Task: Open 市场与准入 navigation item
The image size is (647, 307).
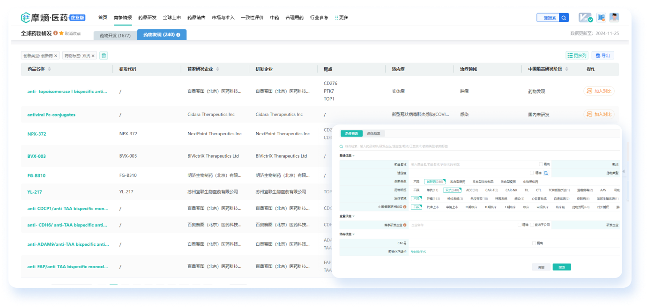Action: tap(223, 18)
